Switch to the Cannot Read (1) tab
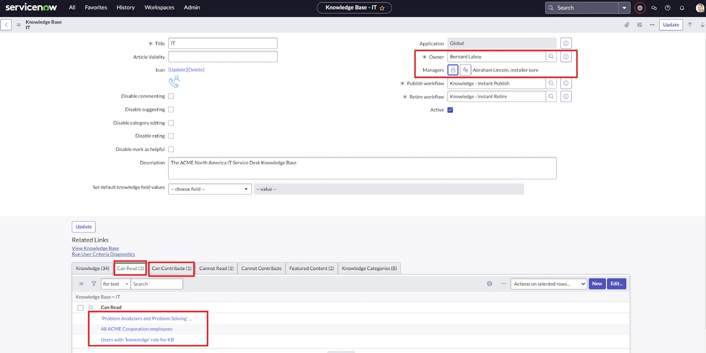The width and height of the screenshot is (706, 353). coord(216,268)
